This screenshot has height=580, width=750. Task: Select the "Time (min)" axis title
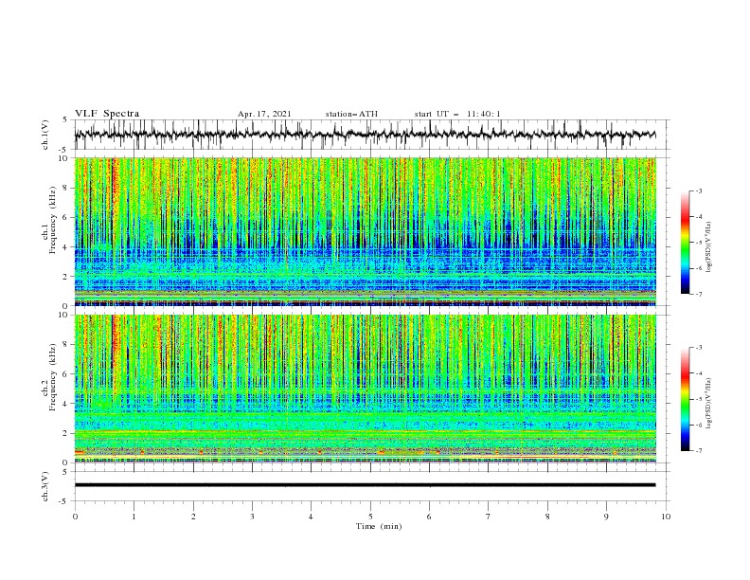click(x=379, y=526)
